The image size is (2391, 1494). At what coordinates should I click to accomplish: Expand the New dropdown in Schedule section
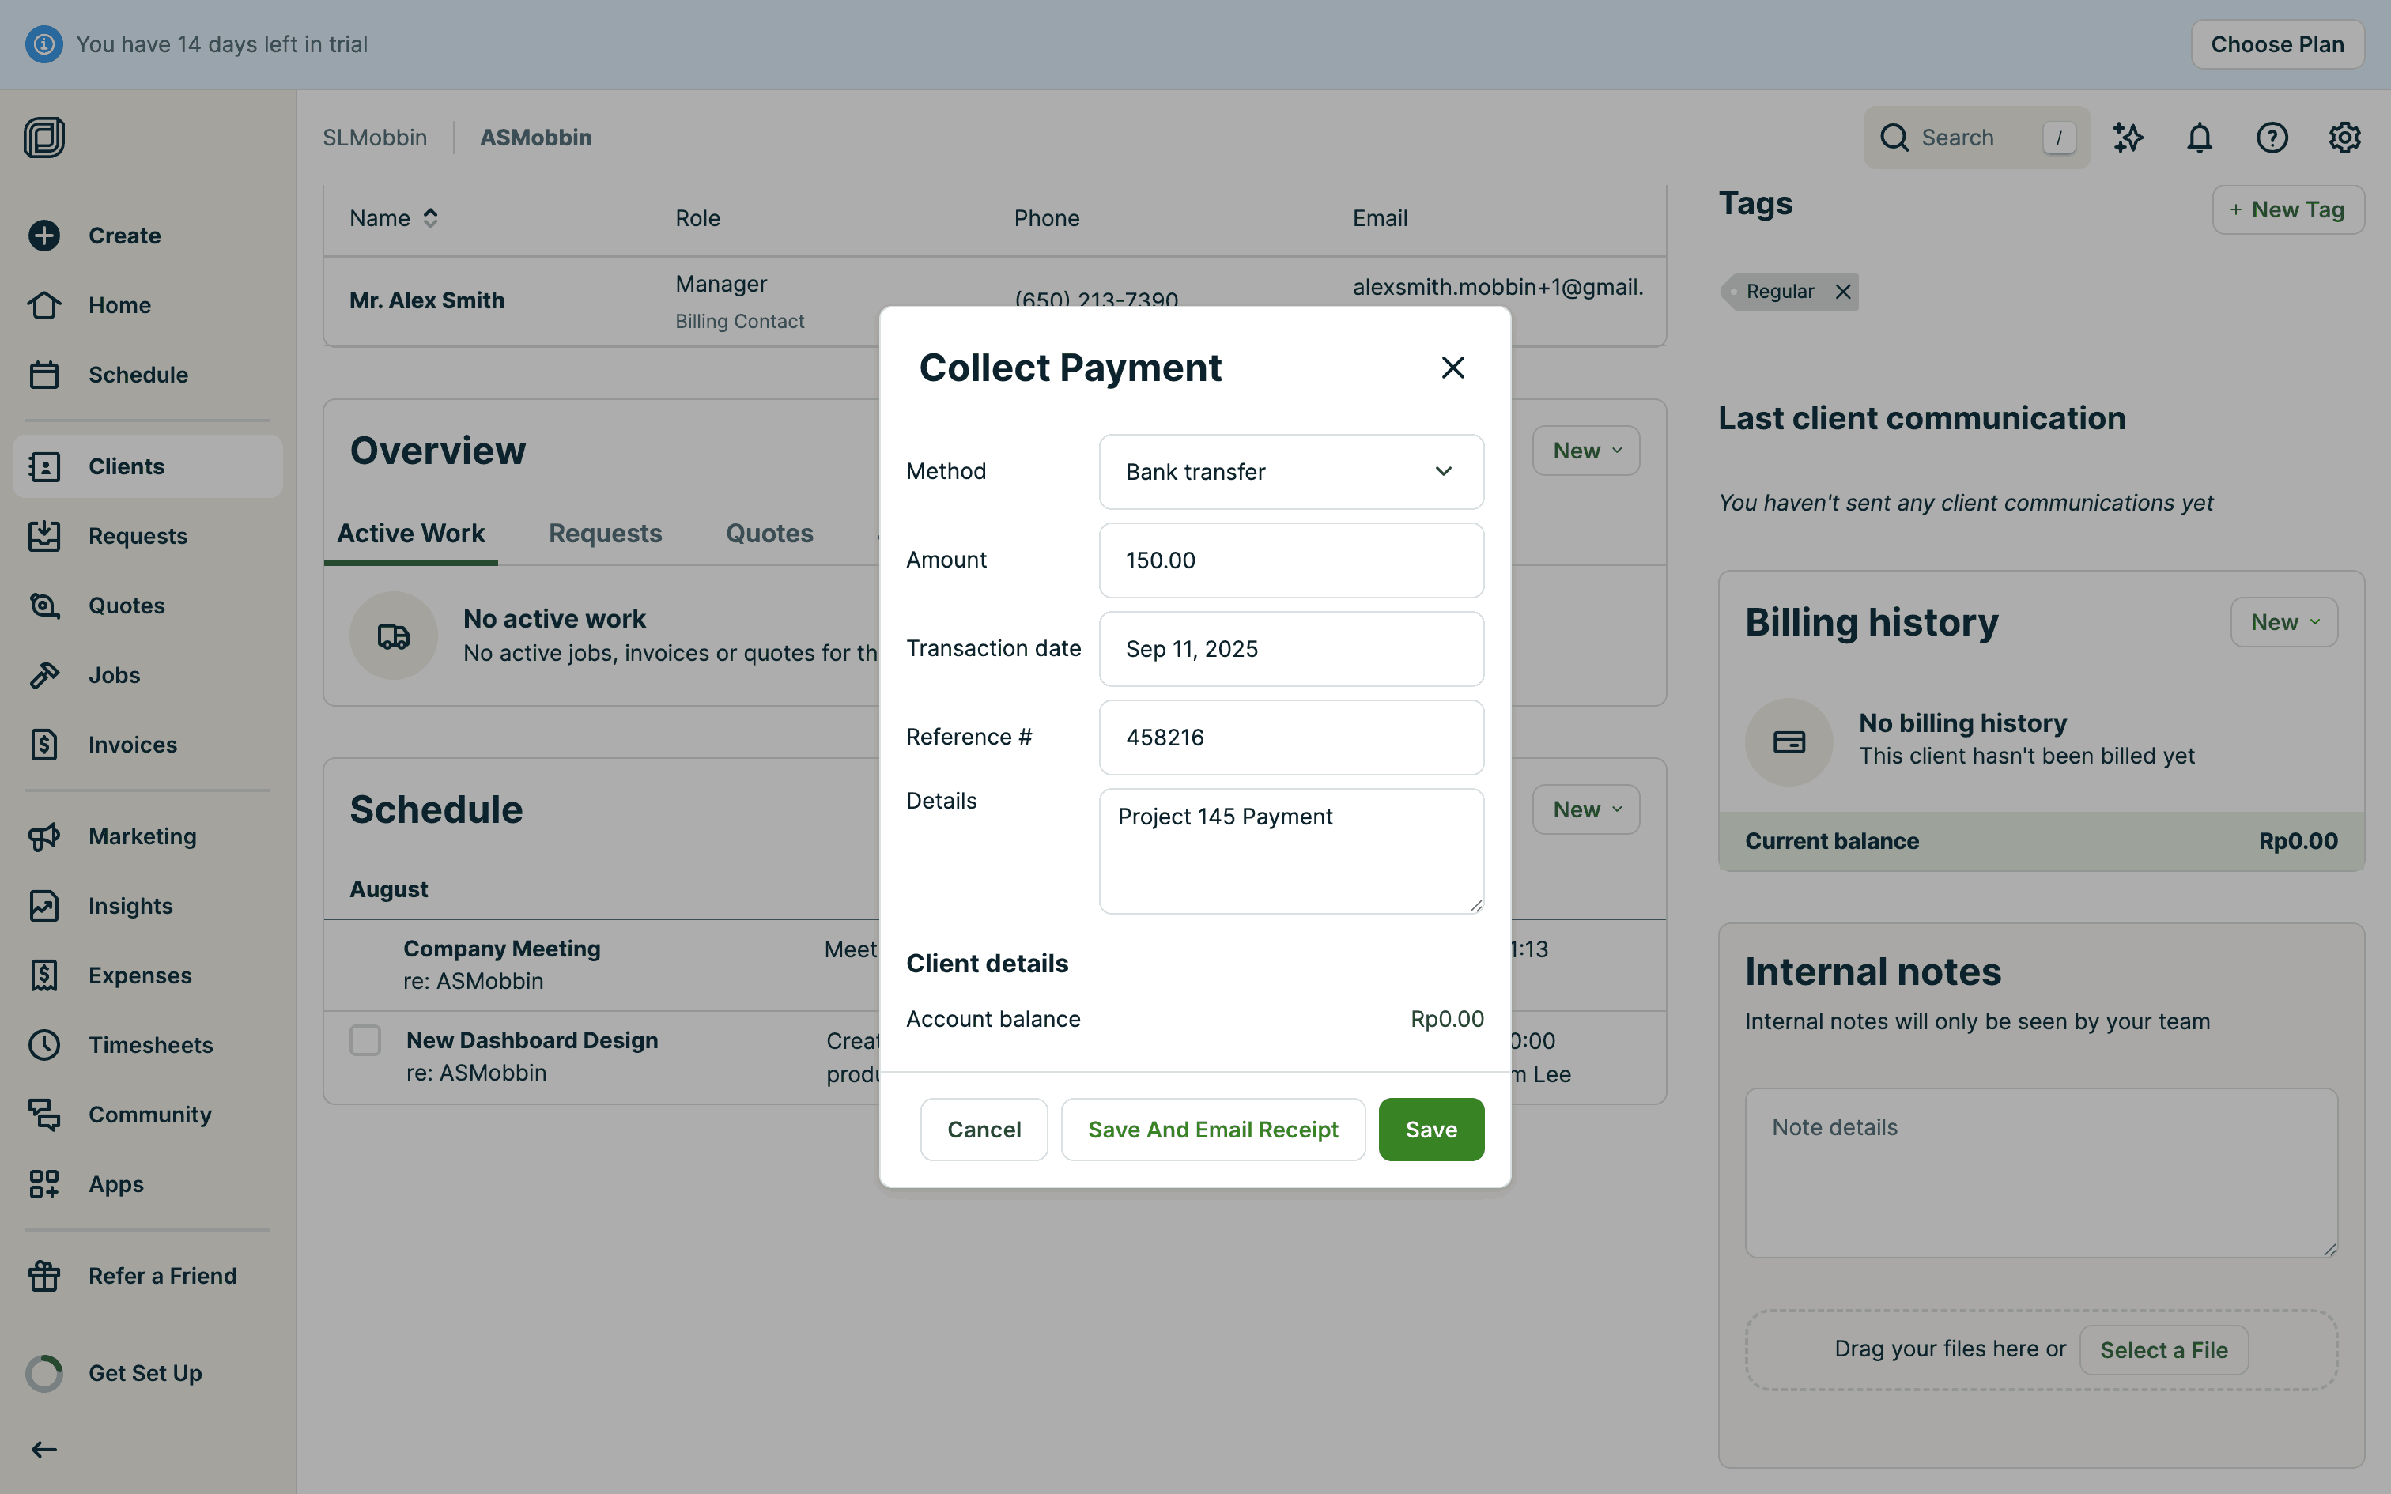[1586, 809]
